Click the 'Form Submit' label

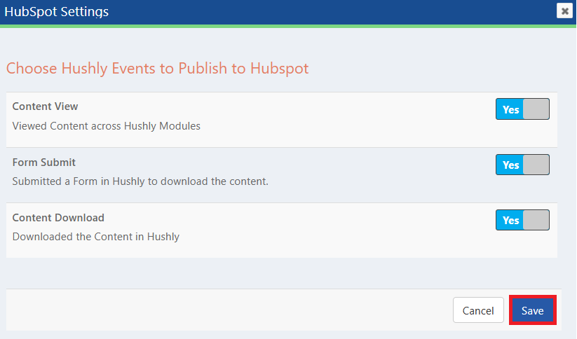pos(43,162)
